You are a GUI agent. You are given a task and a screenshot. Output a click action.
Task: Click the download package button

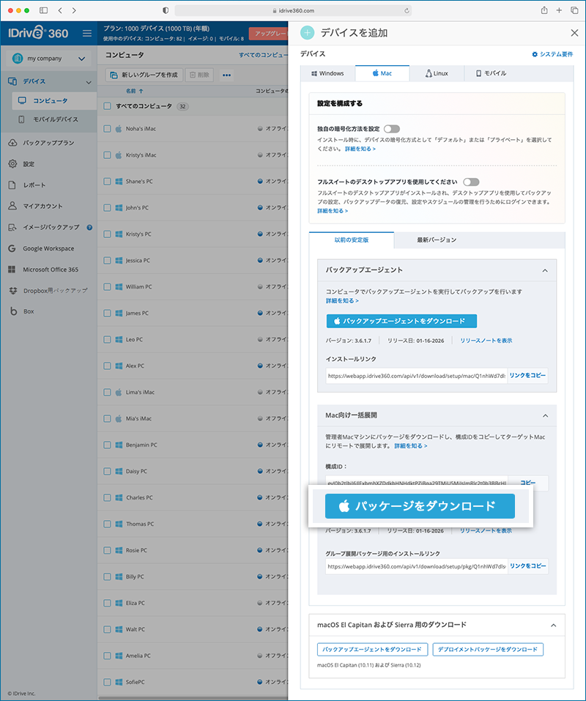[x=420, y=506]
